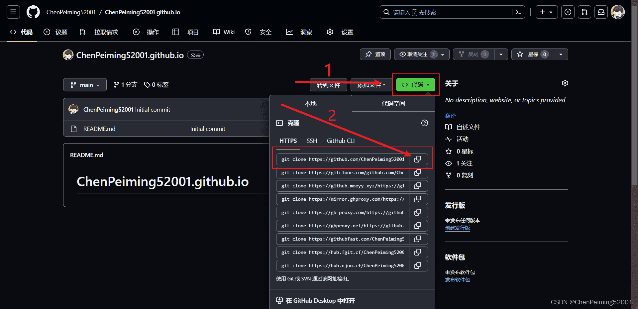View the 1 分支 branches link
The width and height of the screenshot is (638, 309).
click(x=125, y=85)
